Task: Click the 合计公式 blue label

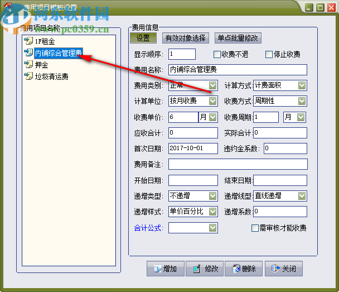Action: pos(148,228)
